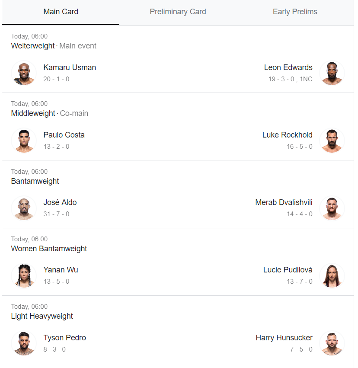Viewport: 358px width, 368px height.
Task: Click Lucie Pudilová's portrait thumbnail
Action: 332,275
